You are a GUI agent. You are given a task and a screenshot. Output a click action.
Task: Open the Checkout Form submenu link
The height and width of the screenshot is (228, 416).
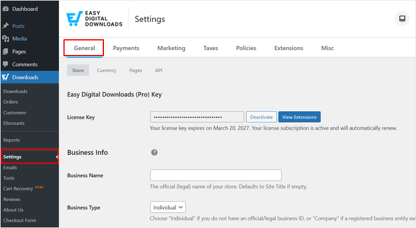[x=20, y=220]
